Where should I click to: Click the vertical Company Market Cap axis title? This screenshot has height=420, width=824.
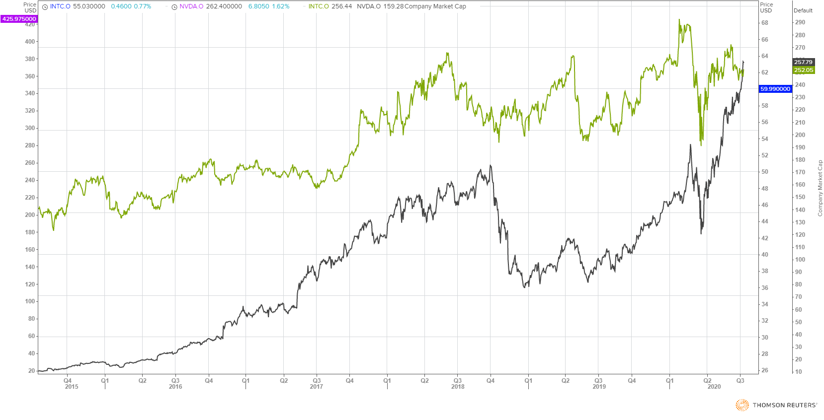(x=820, y=188)
